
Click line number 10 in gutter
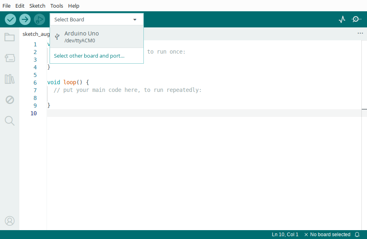pos(33,113)
